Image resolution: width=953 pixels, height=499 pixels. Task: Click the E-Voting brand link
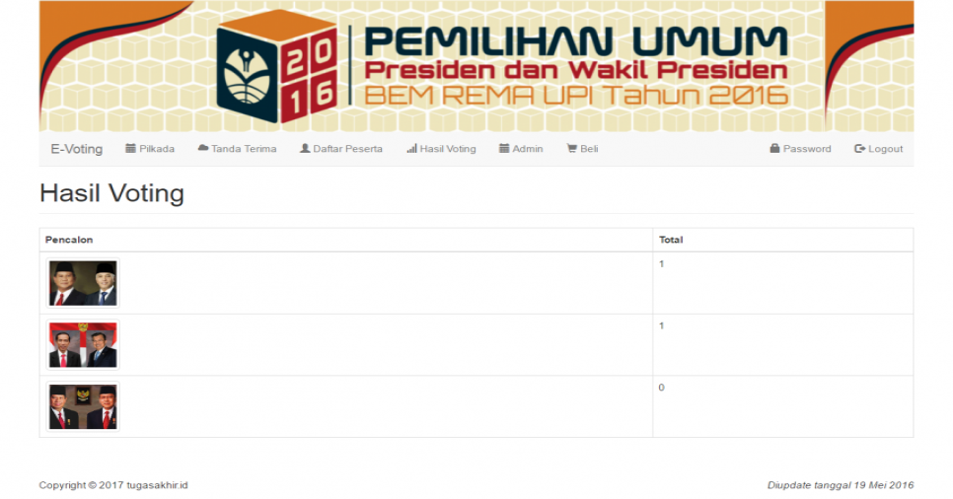[77, 149]
